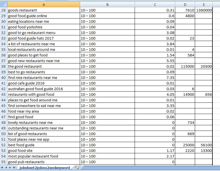Click the 'best food guide' cell
This screenshot has width=220, height=171.
pyautogui.click(x=43, y=145)
